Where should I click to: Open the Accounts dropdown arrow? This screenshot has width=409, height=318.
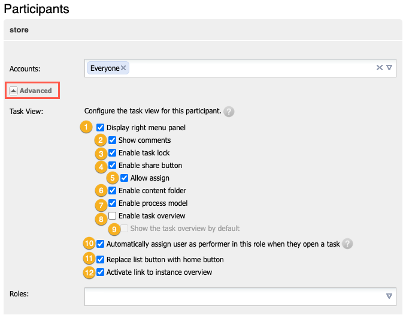point(389,68)
